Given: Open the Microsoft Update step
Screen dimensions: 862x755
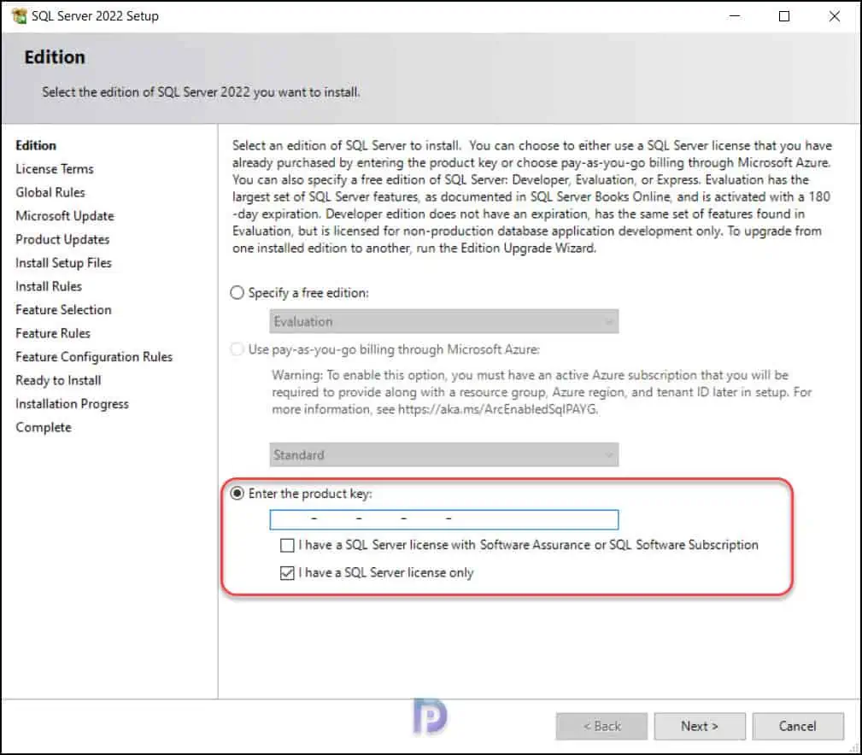Looking at the screenshot, I should 65,216.
